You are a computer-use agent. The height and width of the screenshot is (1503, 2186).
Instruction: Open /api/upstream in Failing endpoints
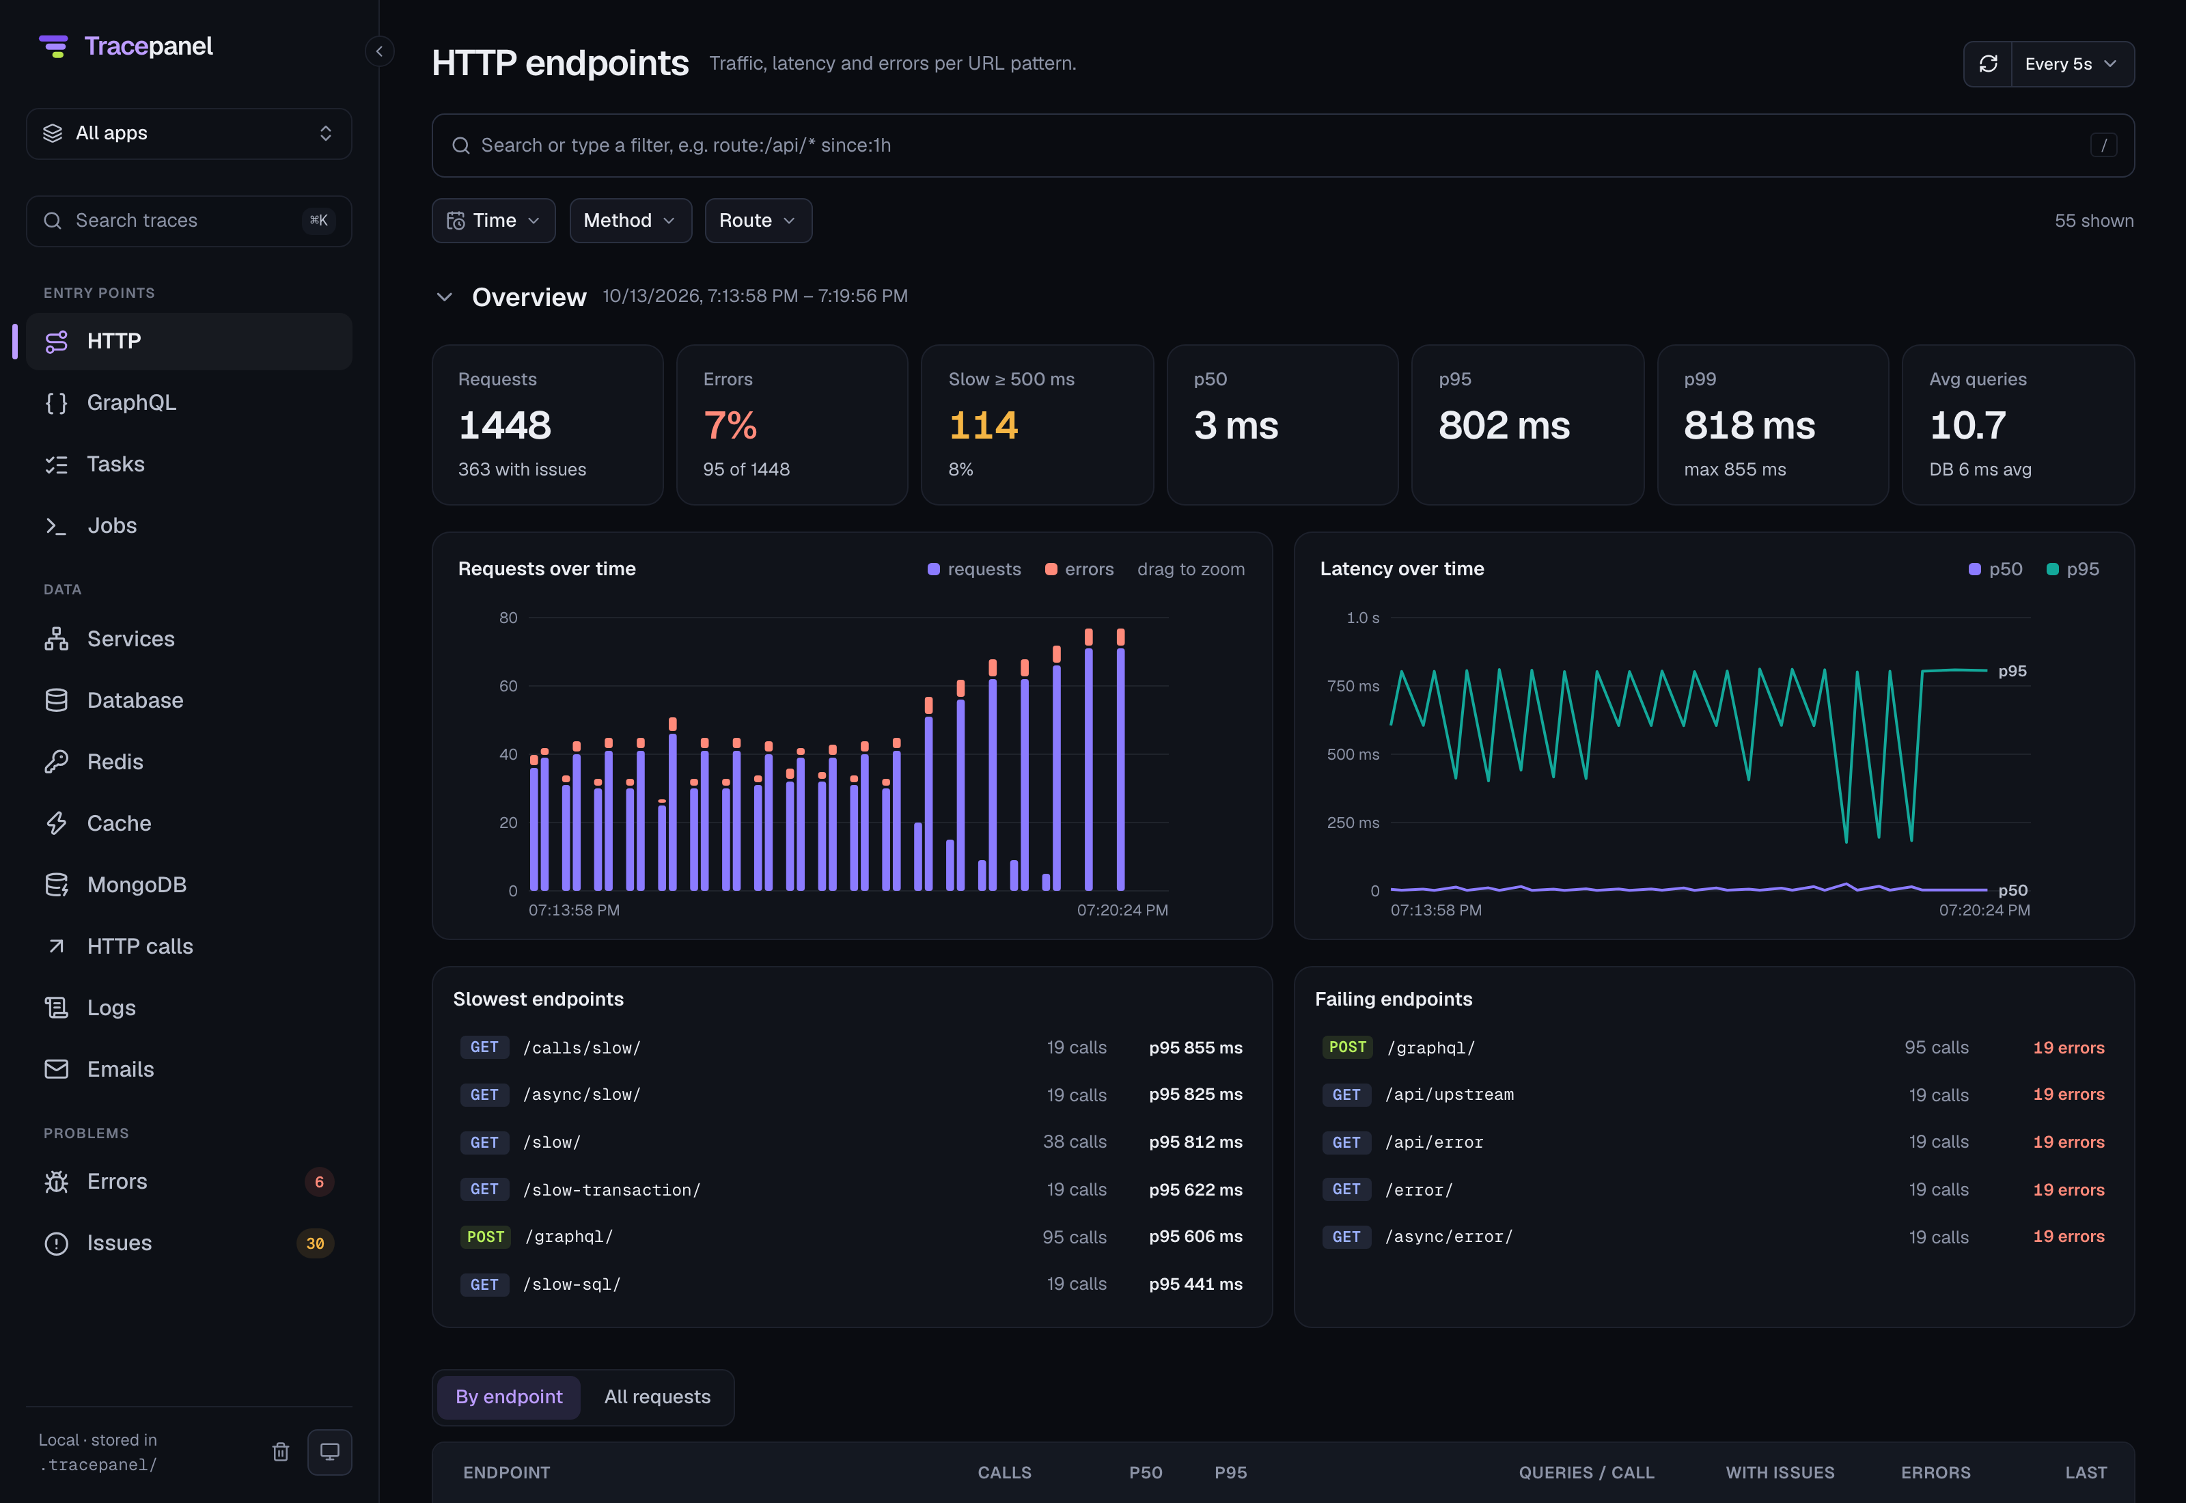pyautogui.click(x=1713, y=1094)
